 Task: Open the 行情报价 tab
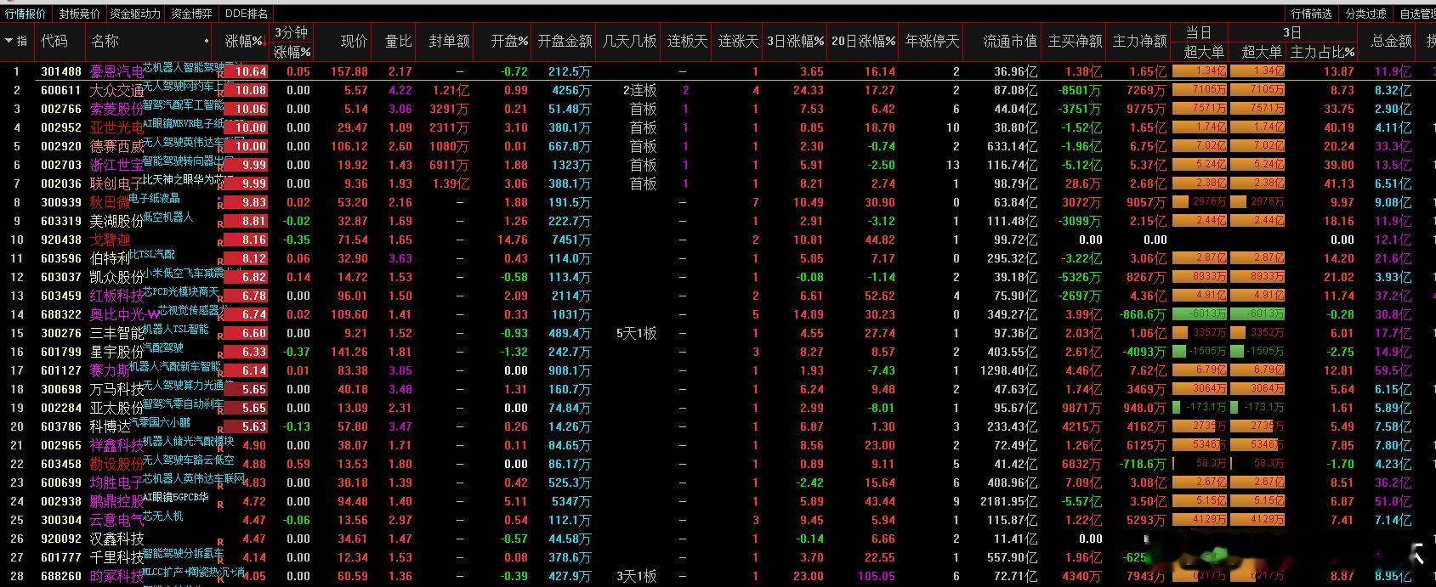(26, 14)
